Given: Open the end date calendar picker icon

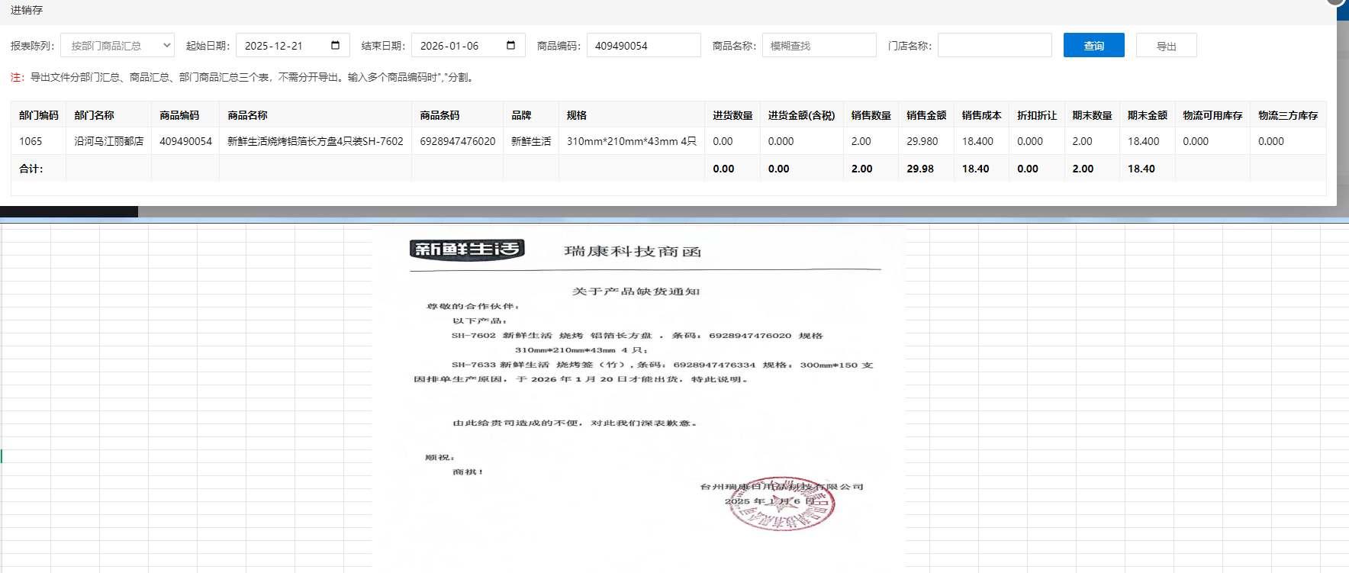Looking at the screenshot, I should point(510,45).
